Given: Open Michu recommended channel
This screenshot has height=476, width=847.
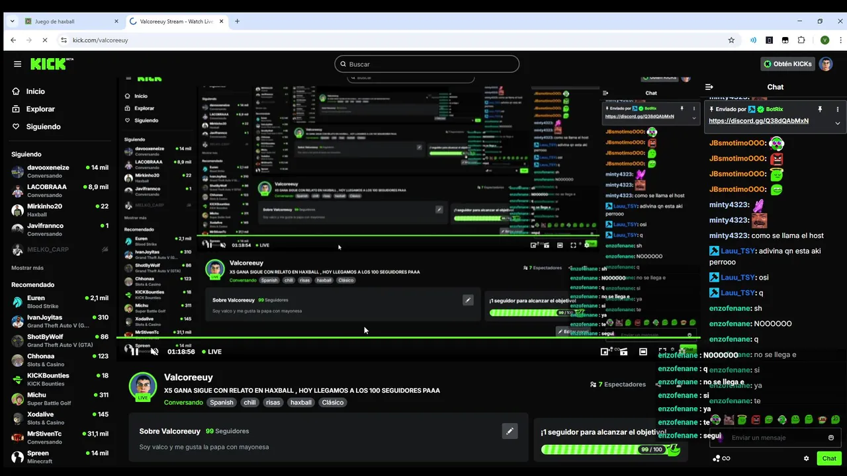Looking at the screenshot, I should click(60, 399).
